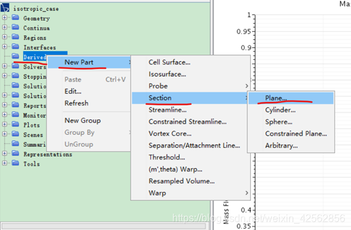Expand the Continua tree node

point(4,27)
